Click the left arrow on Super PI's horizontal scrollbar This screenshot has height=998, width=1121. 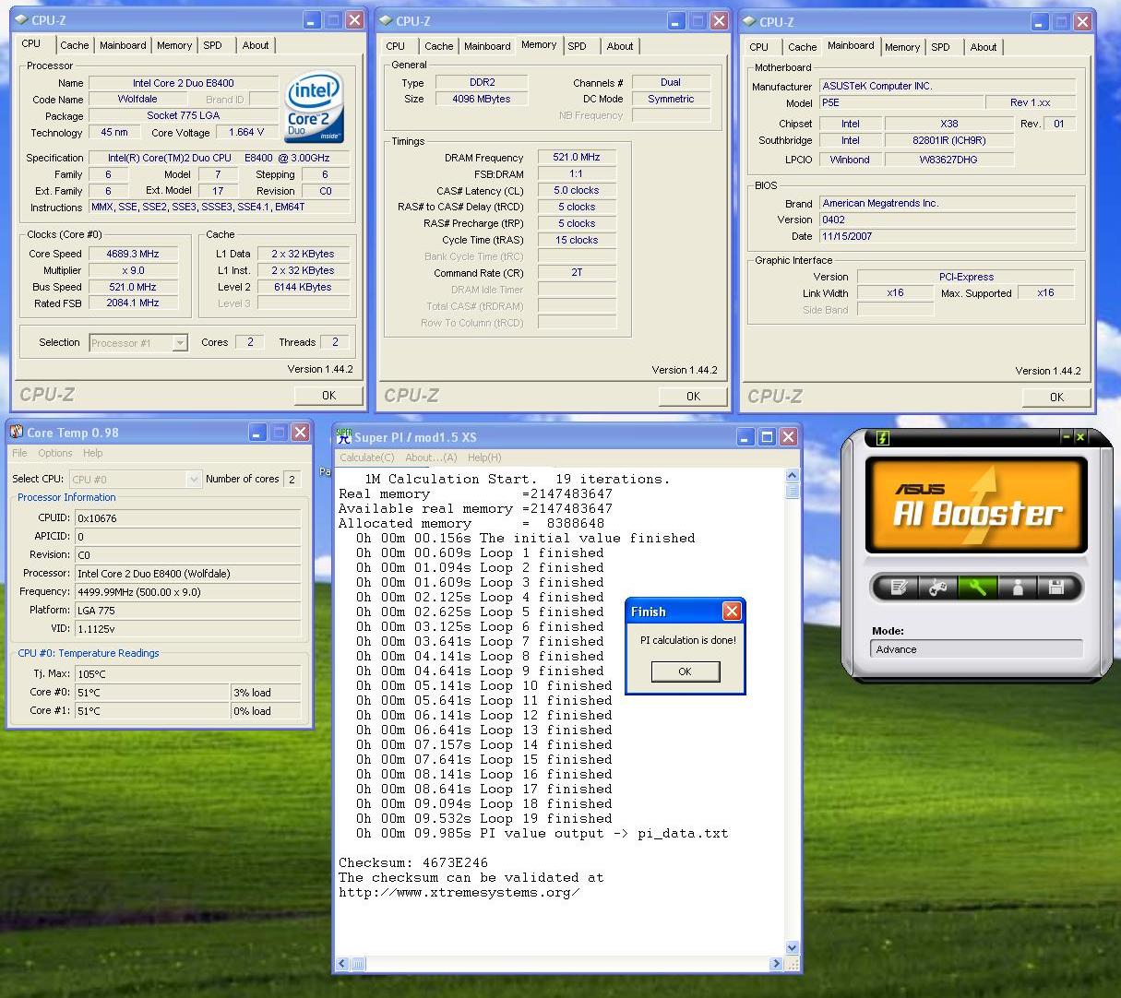point(342,964)
